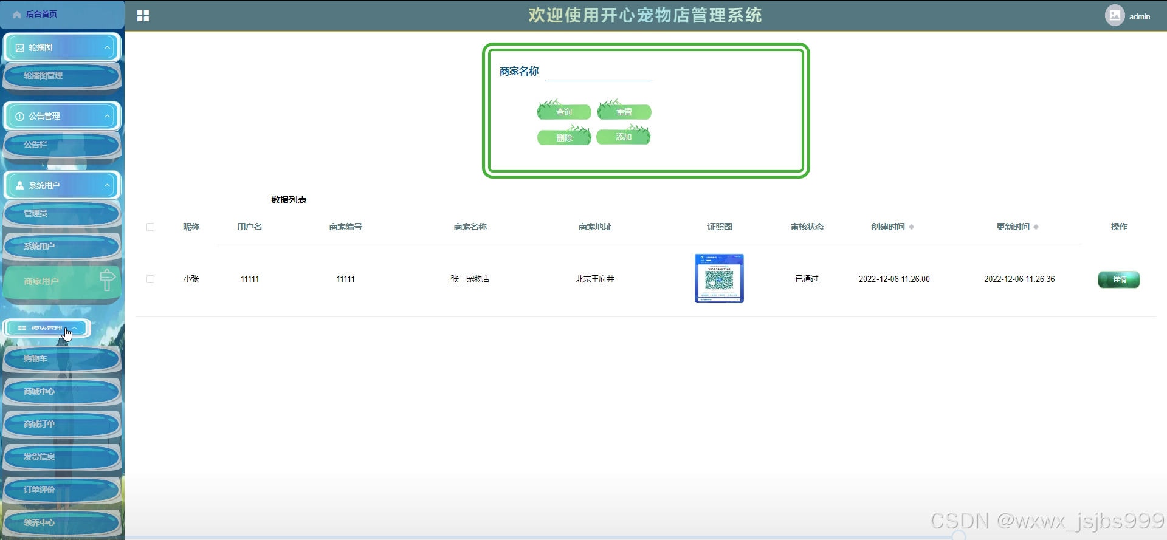Open 管理员 menu item

62,213
